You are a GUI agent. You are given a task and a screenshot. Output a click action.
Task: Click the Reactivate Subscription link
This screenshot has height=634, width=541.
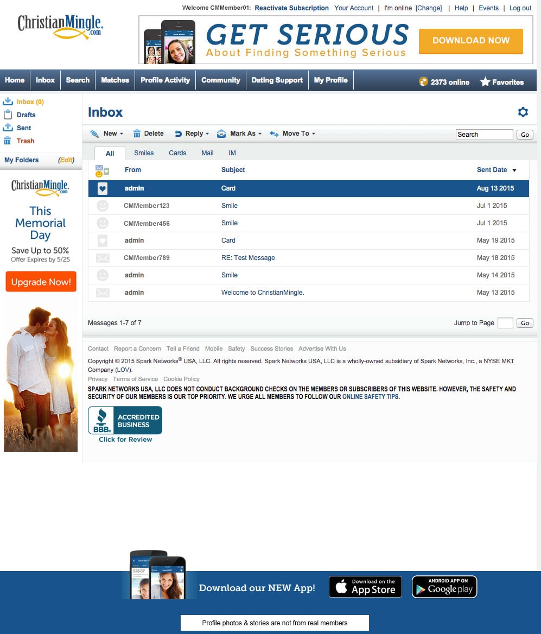(291, 8)
